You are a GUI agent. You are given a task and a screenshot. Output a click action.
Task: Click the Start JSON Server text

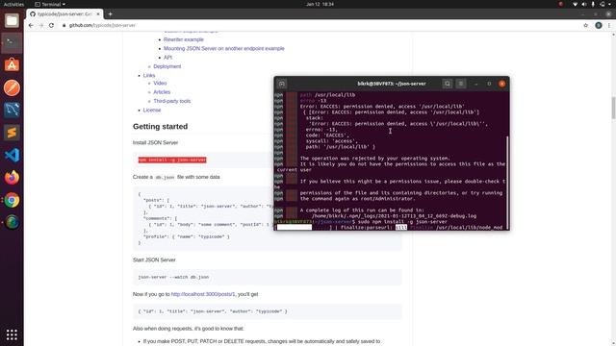pos(154,260)
